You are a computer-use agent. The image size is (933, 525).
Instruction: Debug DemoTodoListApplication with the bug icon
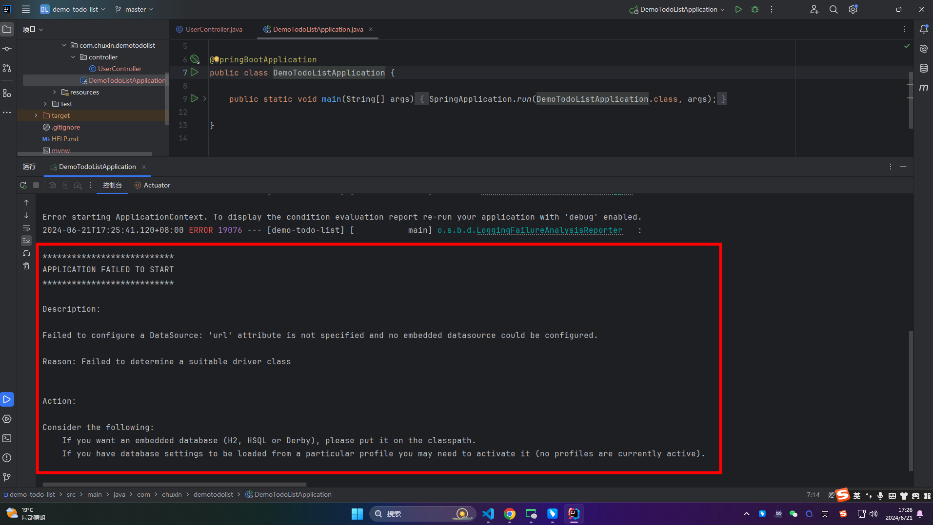pyautogui.click(x=755, y=9)
